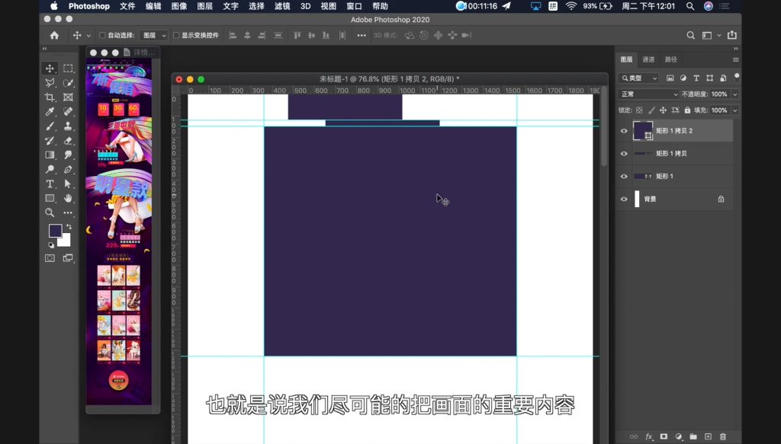Pick the Gradient tool
The width and height of the screenshot is (781, 444).
[x=50, y=155]
